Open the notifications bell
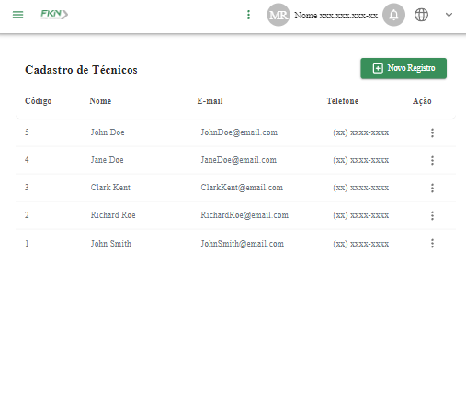The height and width of the screenshot is (413, 466). (393, 15)
